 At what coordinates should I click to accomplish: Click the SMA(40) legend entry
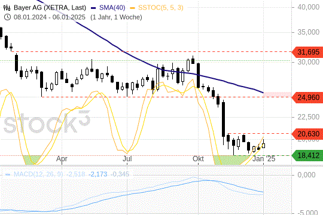pos(112,8)
